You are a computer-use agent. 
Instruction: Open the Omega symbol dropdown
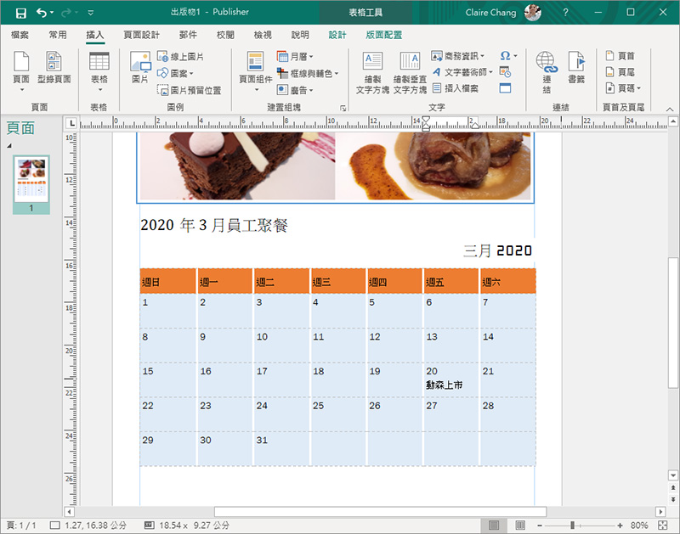[x=508, y=56]
